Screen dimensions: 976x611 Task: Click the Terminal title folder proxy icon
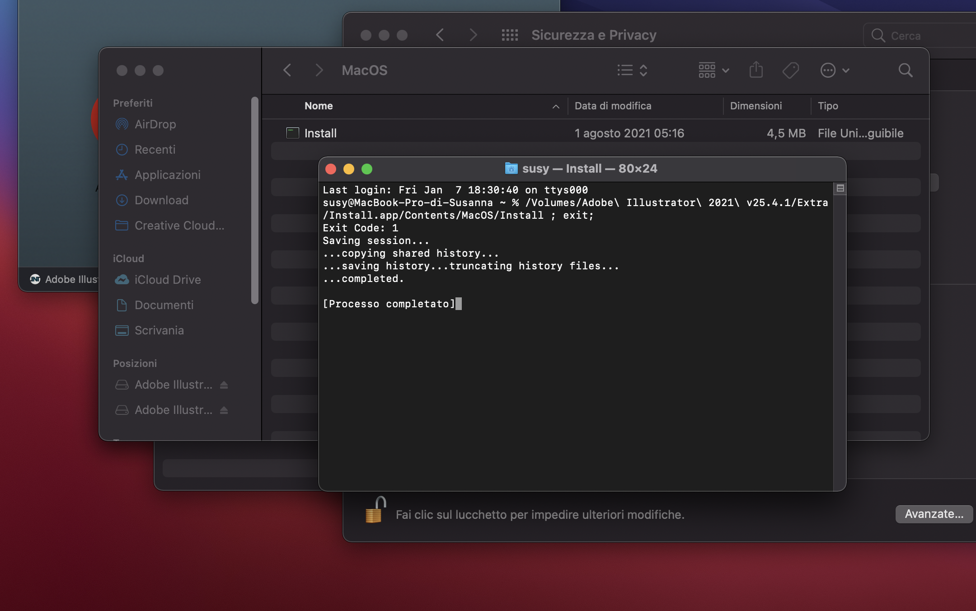click(x=511, y=169)
